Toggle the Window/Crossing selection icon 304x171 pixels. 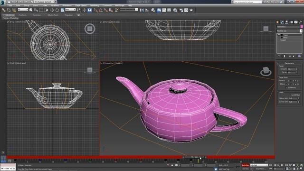[x=47, y=10]
